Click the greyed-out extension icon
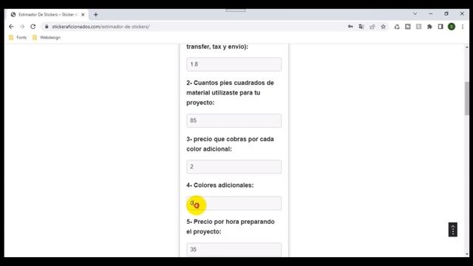 419,27
